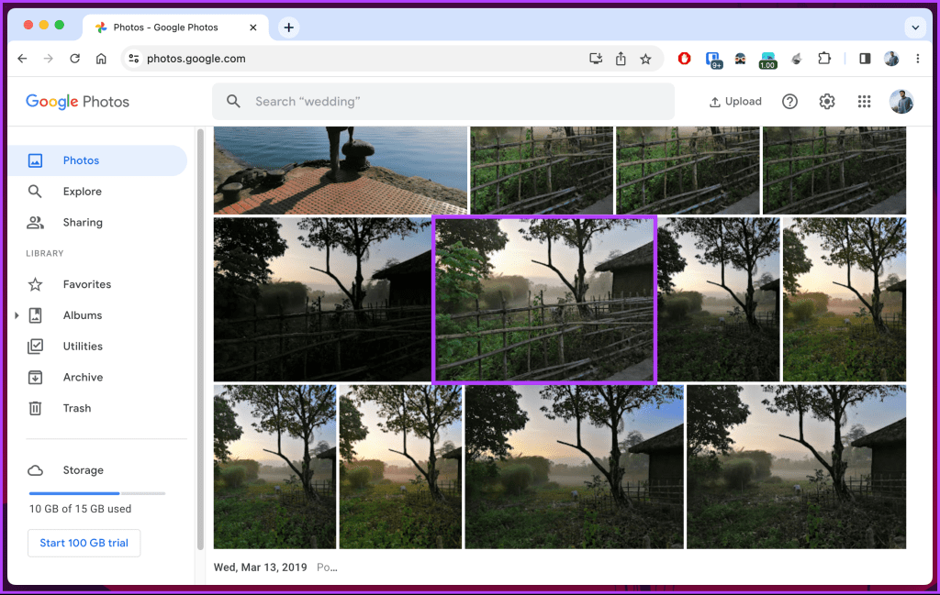Expand the Albums tree item
940x595 pixels.
tap(17, 314)
